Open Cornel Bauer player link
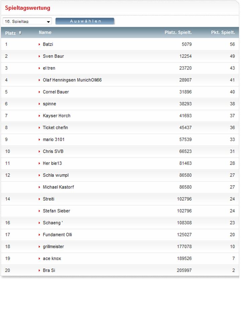241x321 pixels. [56, 92]
